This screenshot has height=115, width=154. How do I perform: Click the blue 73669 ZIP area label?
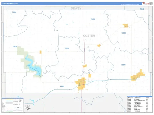124,33
